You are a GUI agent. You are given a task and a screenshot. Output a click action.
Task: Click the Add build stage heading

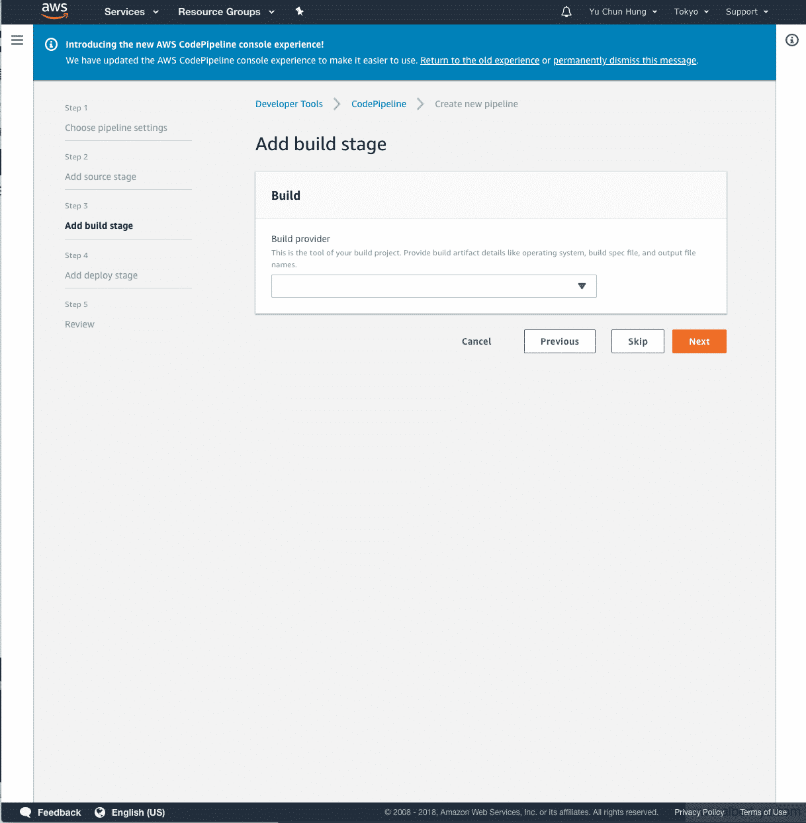pyautogui.click(x=321, y=144)
